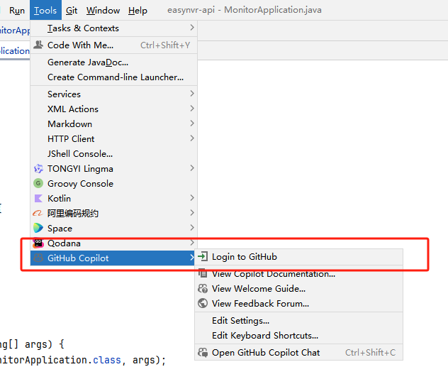Image resolution: width=448 pixels, height=384 pixels.
Task: Expand the TONGYI Lingma submenu arrow
Action: click(192, 168)
